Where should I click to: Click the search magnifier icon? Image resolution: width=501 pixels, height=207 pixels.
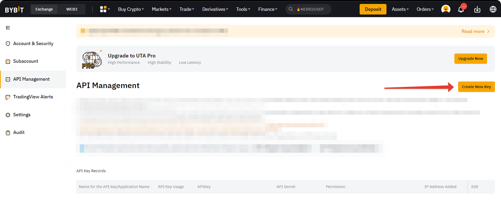[291, 9]
